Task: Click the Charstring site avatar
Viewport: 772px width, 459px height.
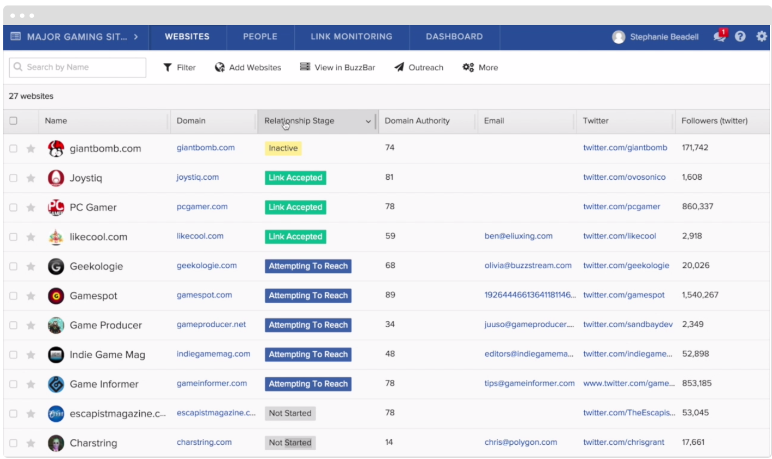Action: (x=56, y=444)
